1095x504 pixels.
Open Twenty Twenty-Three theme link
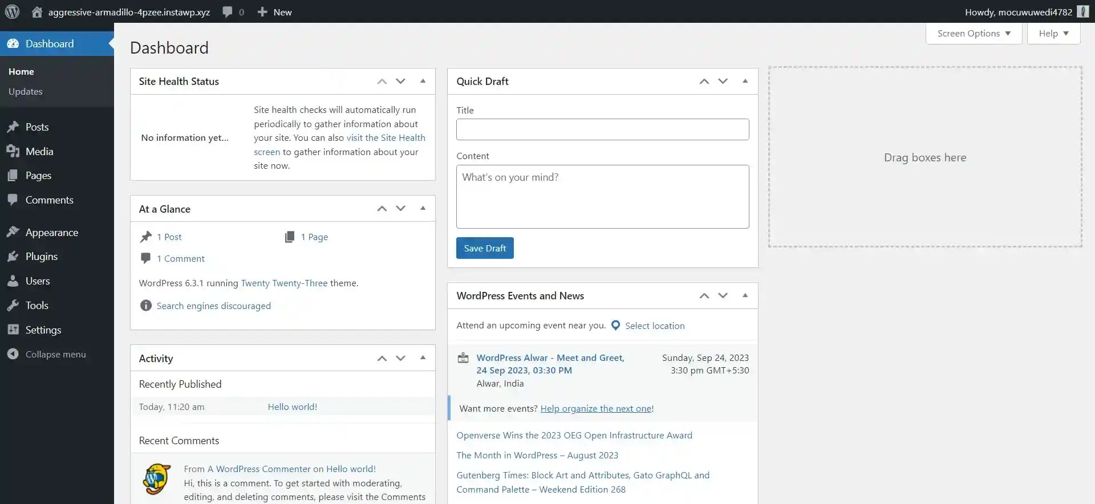(x=284, y=283)
